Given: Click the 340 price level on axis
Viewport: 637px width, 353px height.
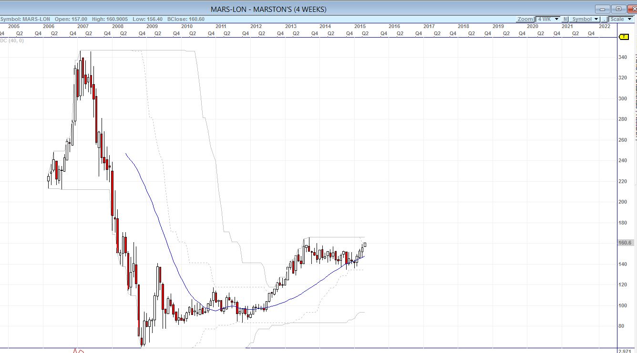Looking at the screenshot, I should 623,57.
